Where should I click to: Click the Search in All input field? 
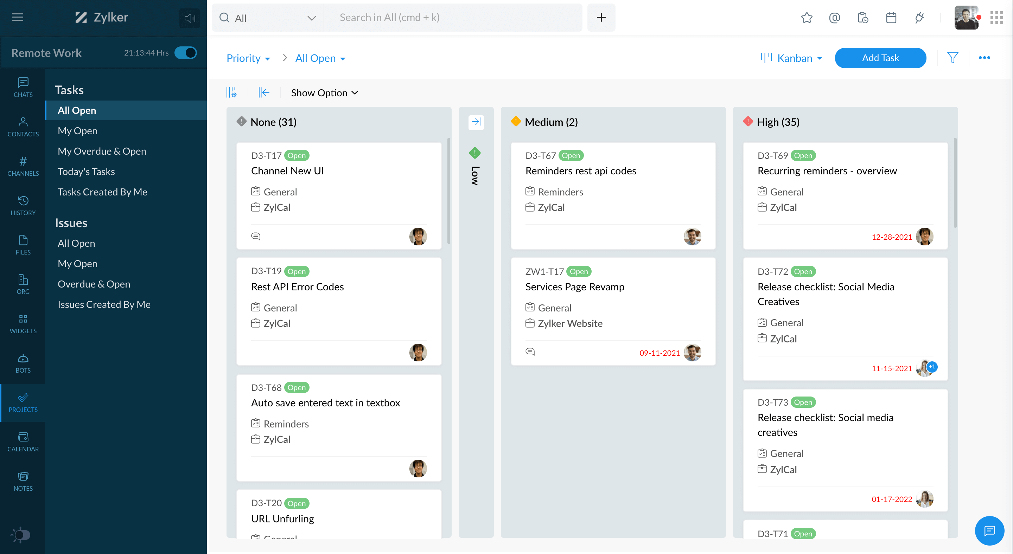point(452,18)
